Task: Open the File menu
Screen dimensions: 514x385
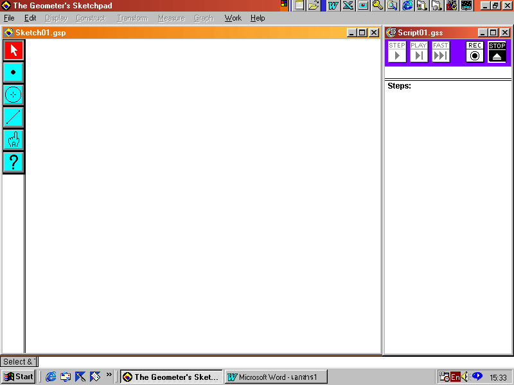Action: click(x=9, y=18)
